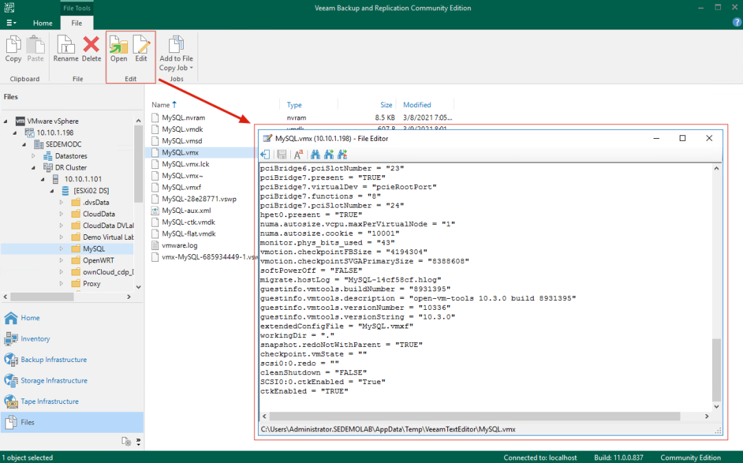Click the MySQL-aux.xml file icon
The image size is (743, 463).
[x=155, y=210]
